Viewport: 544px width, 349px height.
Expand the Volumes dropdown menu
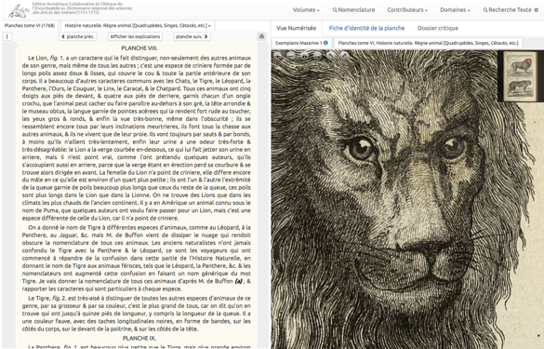click(x=306, y=10)
